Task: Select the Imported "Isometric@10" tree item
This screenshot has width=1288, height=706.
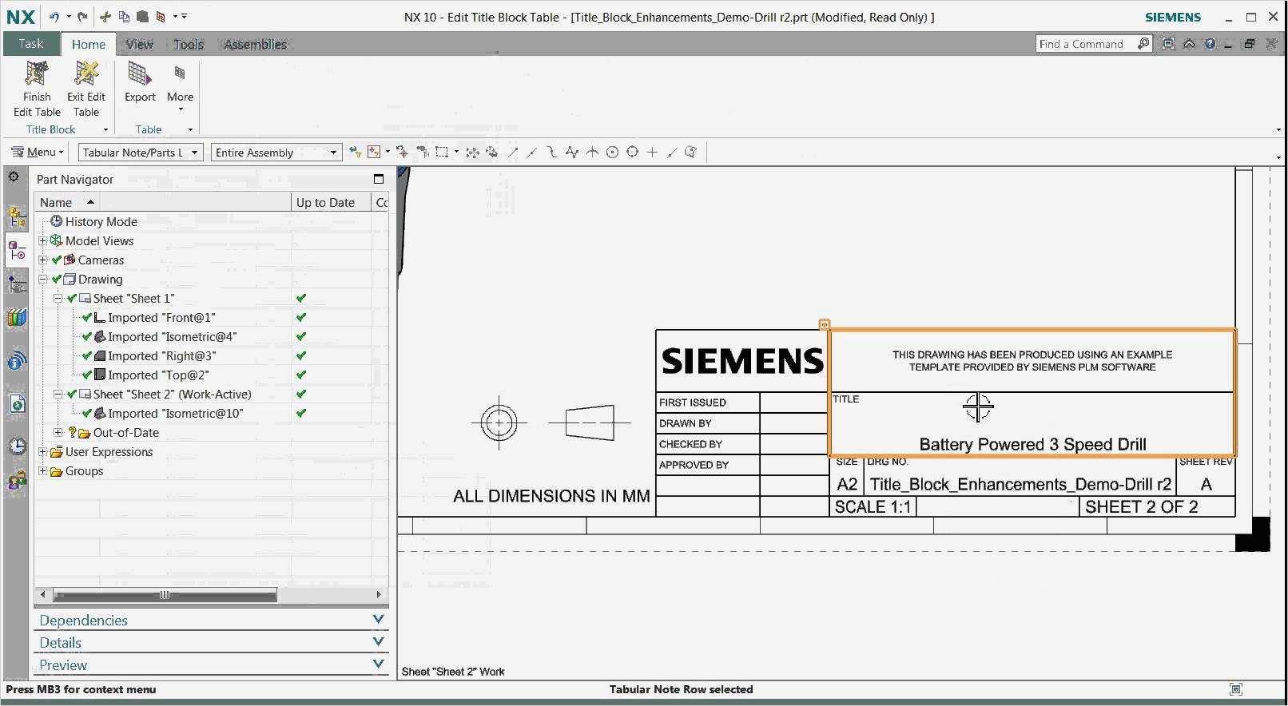Action: click(x=175, y=413)
